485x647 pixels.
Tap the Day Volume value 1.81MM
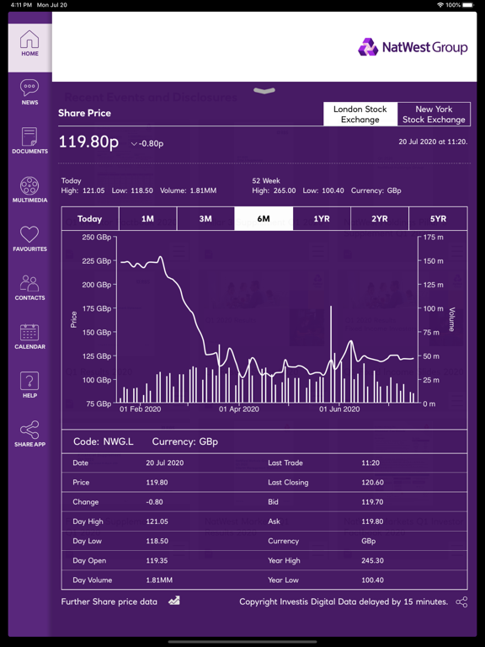[159, 580]
